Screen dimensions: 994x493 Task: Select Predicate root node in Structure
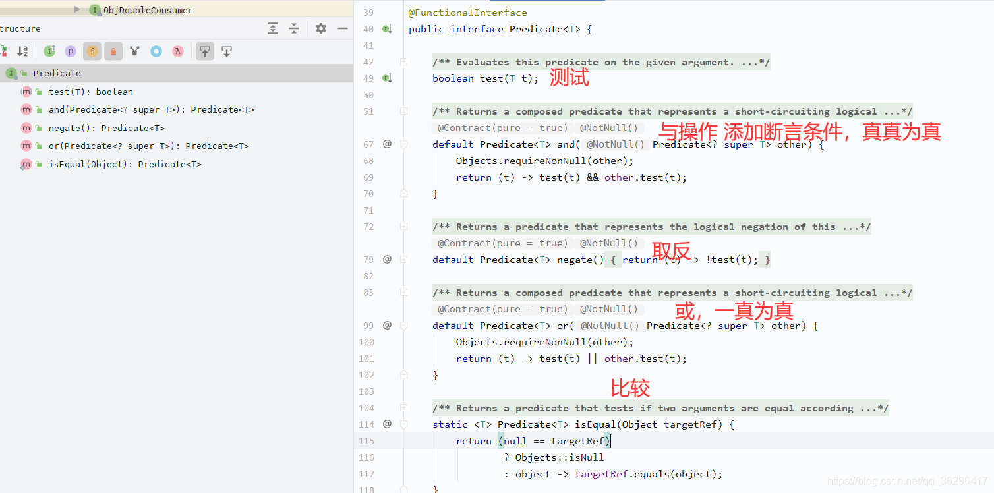pyautogui.click(x=177, y=73)
